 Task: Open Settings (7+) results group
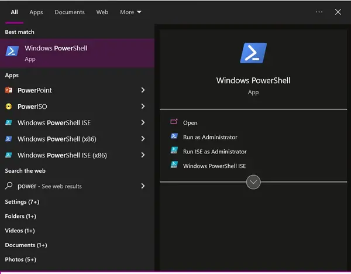[22, 202]
